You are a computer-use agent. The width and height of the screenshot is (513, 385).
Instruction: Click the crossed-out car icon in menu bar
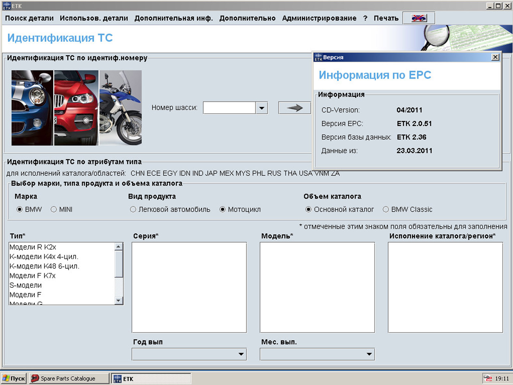tap(419, 18)
